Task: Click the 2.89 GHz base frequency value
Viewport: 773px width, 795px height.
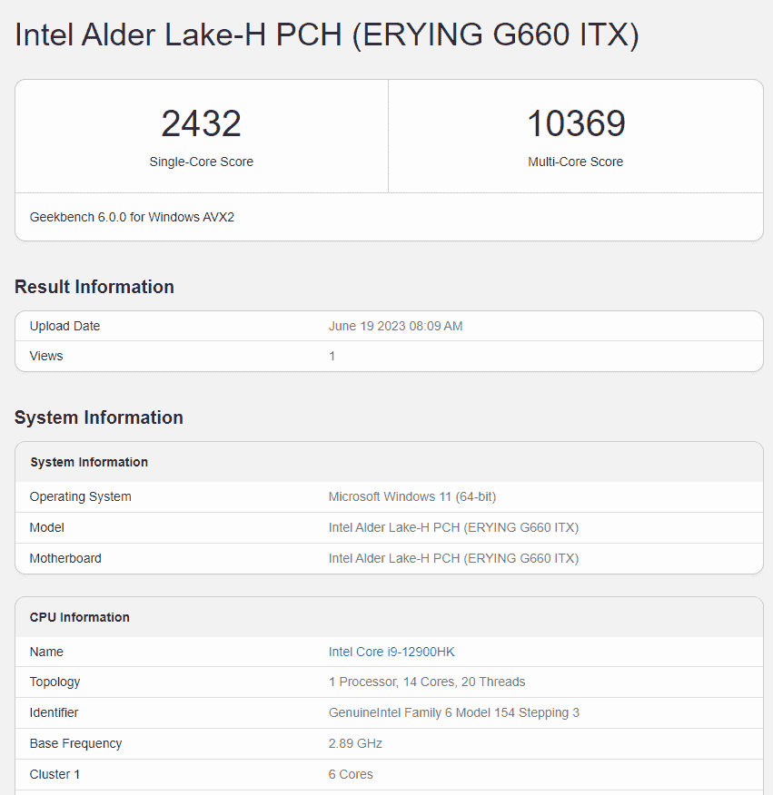Action: 355,743
